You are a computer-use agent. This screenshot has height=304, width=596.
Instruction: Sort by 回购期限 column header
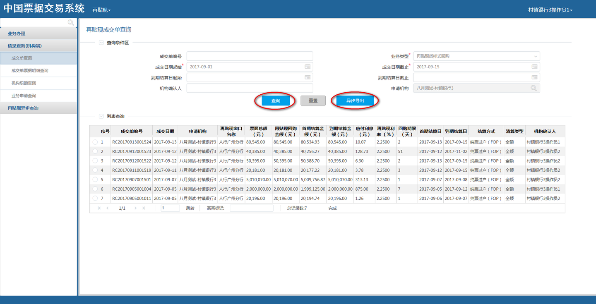(407, 131)
